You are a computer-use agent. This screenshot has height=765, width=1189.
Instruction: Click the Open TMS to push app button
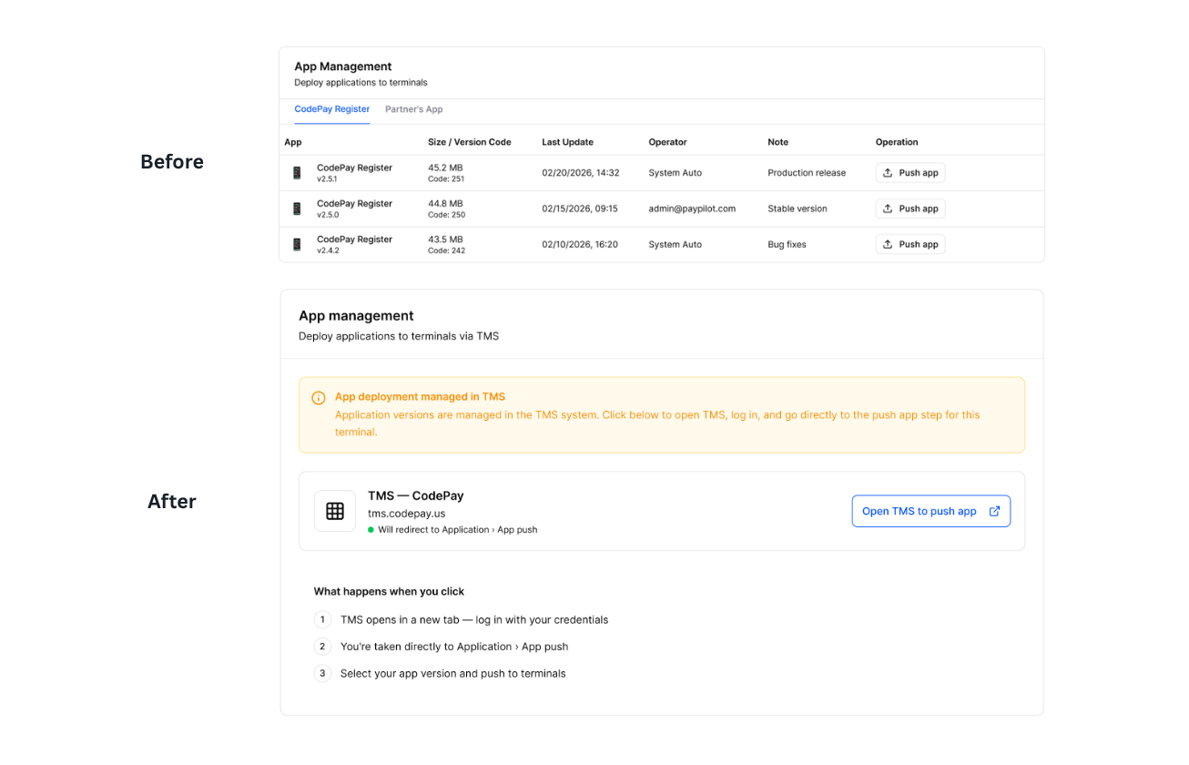(x=930, y=511)
